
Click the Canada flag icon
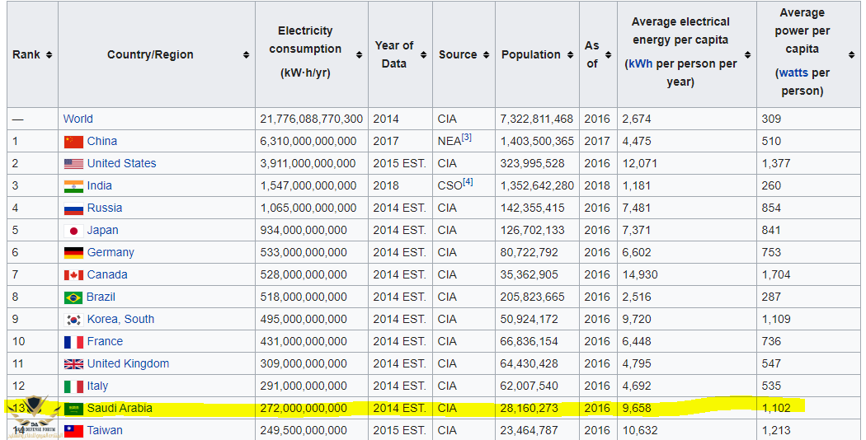click(x=73, y=275)
